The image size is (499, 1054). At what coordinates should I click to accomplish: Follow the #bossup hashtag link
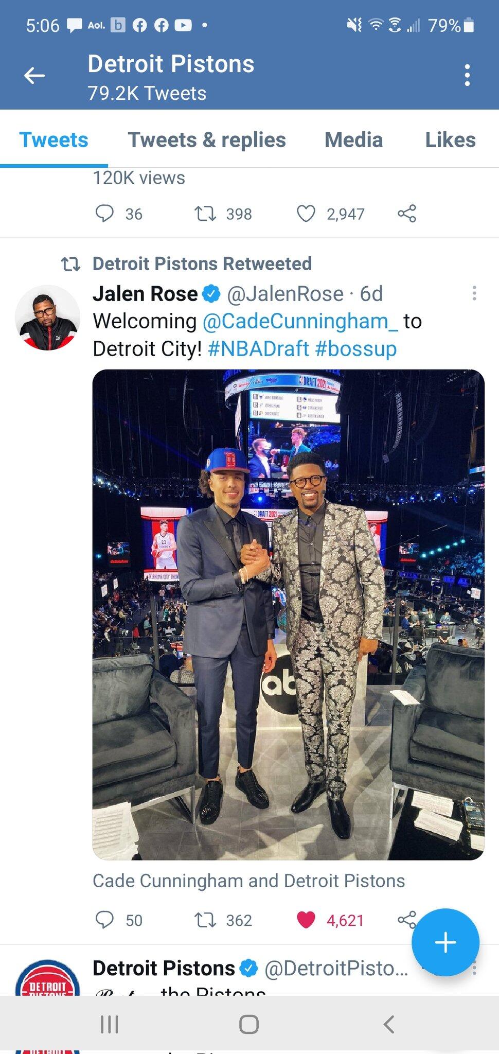[356, 349]
